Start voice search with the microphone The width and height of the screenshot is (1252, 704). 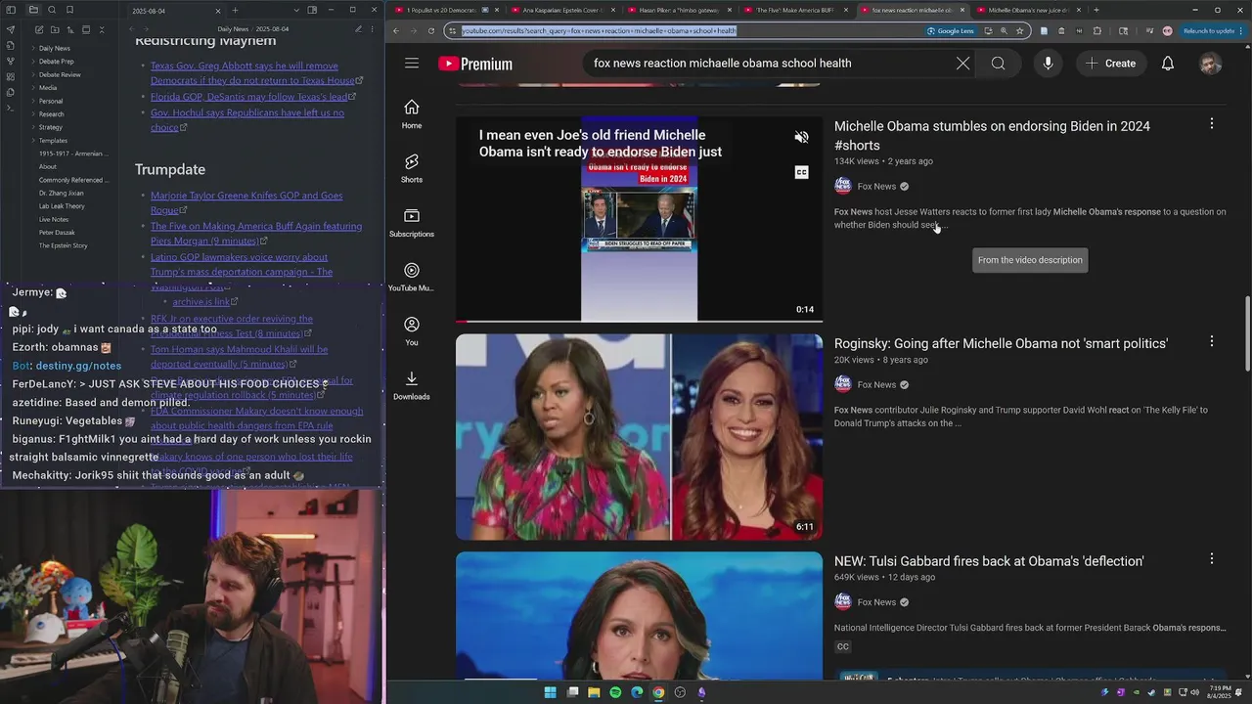(1048, 64)
